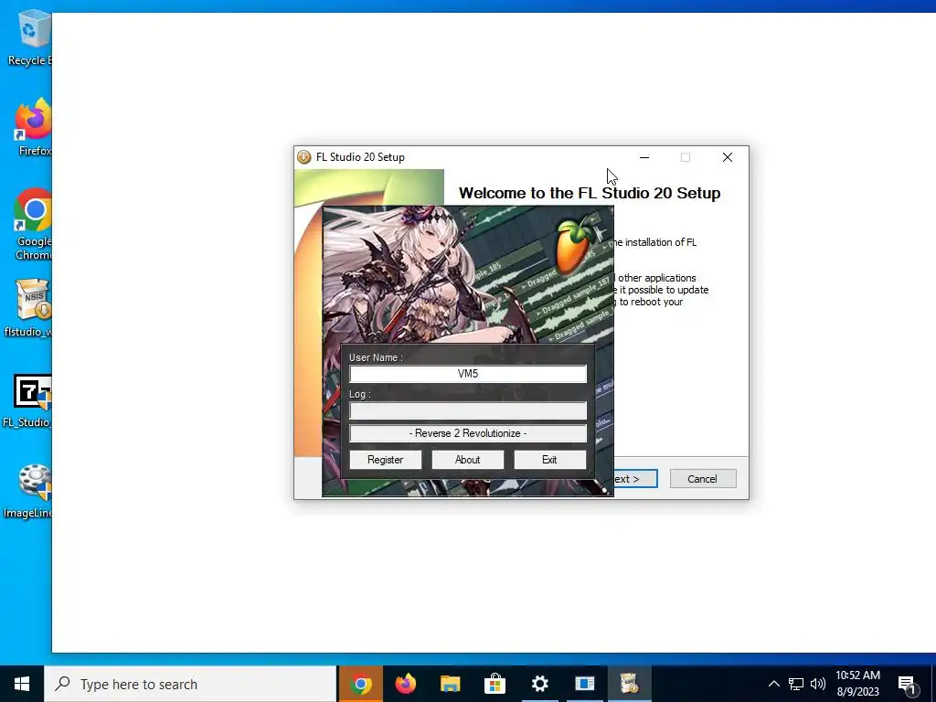Select the flstudio NSIS installer desktop icon
Viewport: 936px width, 702px height.
click(28, 308)
